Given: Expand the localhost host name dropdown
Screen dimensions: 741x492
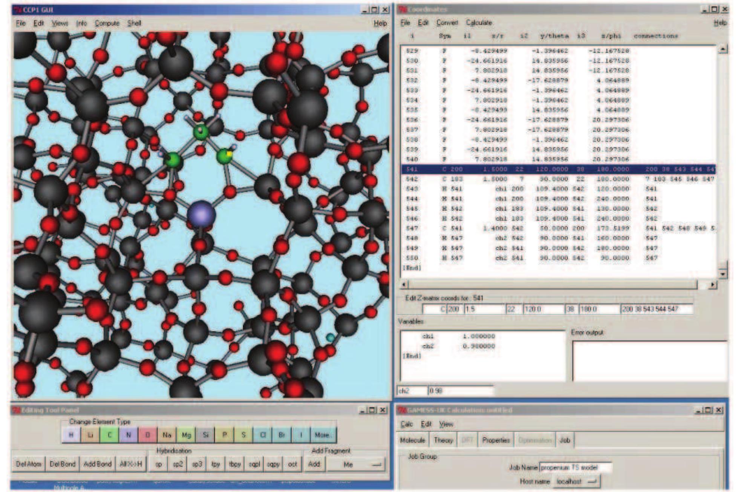Looking at the screenshot, I should pos(576,481).
